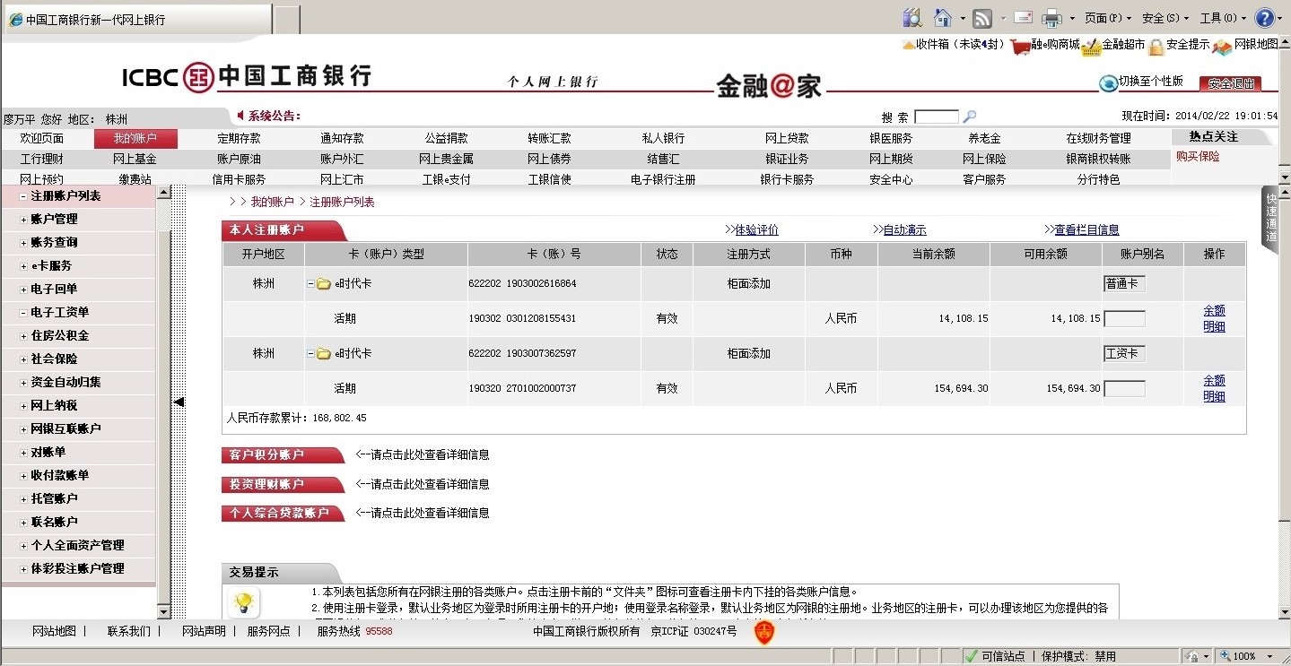1291x666 pixels.
Task: Click the 客户积分账户 section header
Action: point(280,455)
